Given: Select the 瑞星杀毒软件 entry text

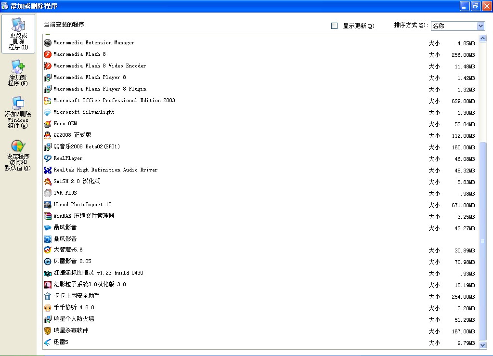Looking at the screenshot, I should pyautogui.click(x=71, y=330).
